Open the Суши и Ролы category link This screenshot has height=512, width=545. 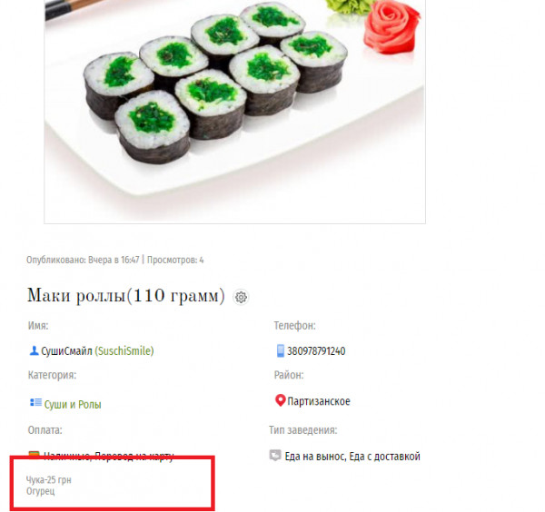[73, 405]
